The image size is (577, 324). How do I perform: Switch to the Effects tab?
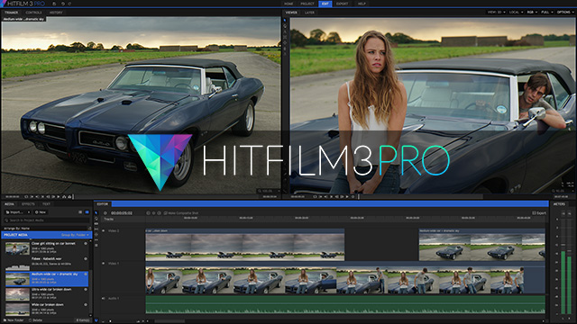point(28,204)
